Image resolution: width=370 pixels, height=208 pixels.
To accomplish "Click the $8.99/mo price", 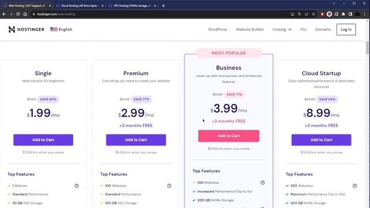I will click(x=321, y=113).
